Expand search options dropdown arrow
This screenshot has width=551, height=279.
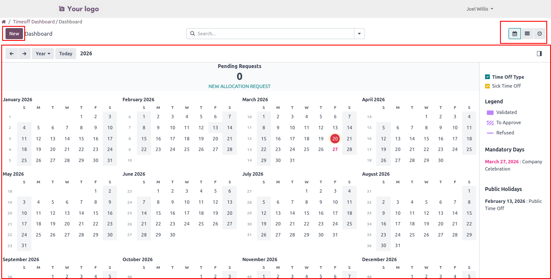click(x=359, y=34)
